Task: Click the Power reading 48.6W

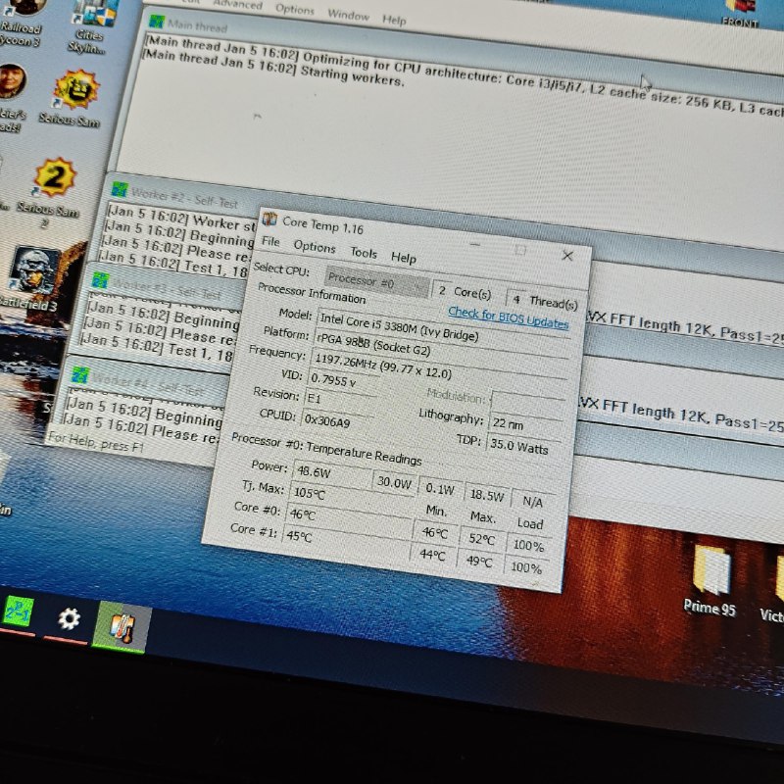Action: (x=332, y=473)
